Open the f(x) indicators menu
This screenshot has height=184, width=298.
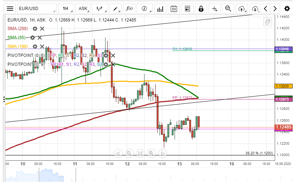click(129, 9)
